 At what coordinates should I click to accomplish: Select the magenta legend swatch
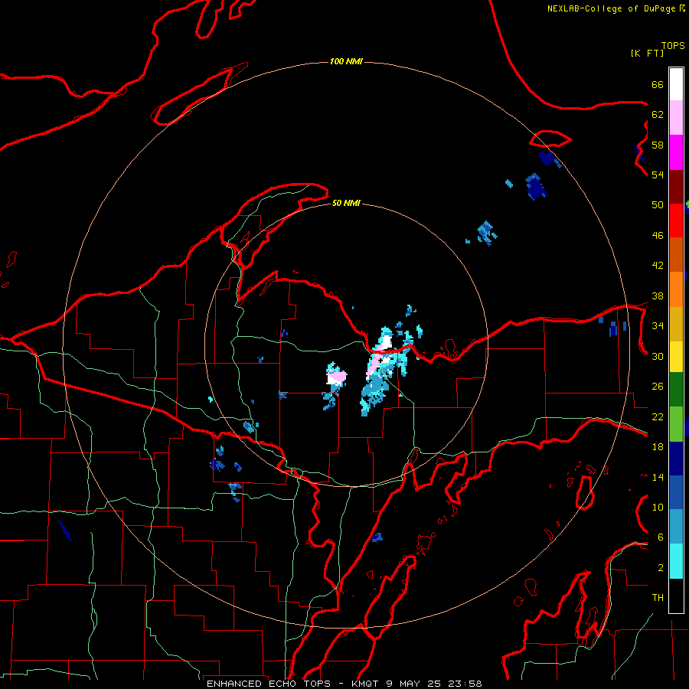click(x=676, y=152)
